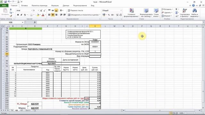This screenshot has width=205, height=115.
Task: Open Условное форматирование menu
Action: (x=131, y=13)
